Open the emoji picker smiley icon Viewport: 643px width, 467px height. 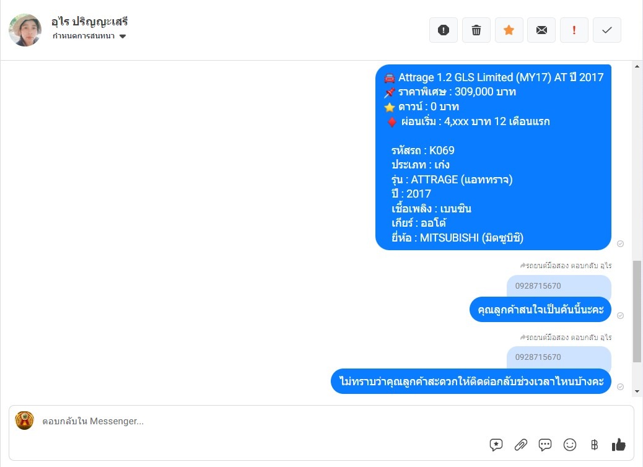click(570, 445)
